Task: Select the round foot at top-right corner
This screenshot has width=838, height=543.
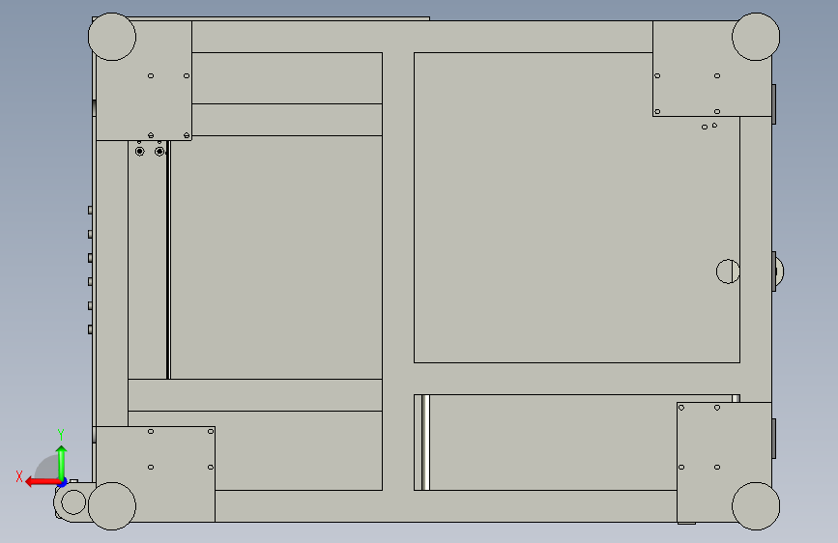Action: [756, 37]
